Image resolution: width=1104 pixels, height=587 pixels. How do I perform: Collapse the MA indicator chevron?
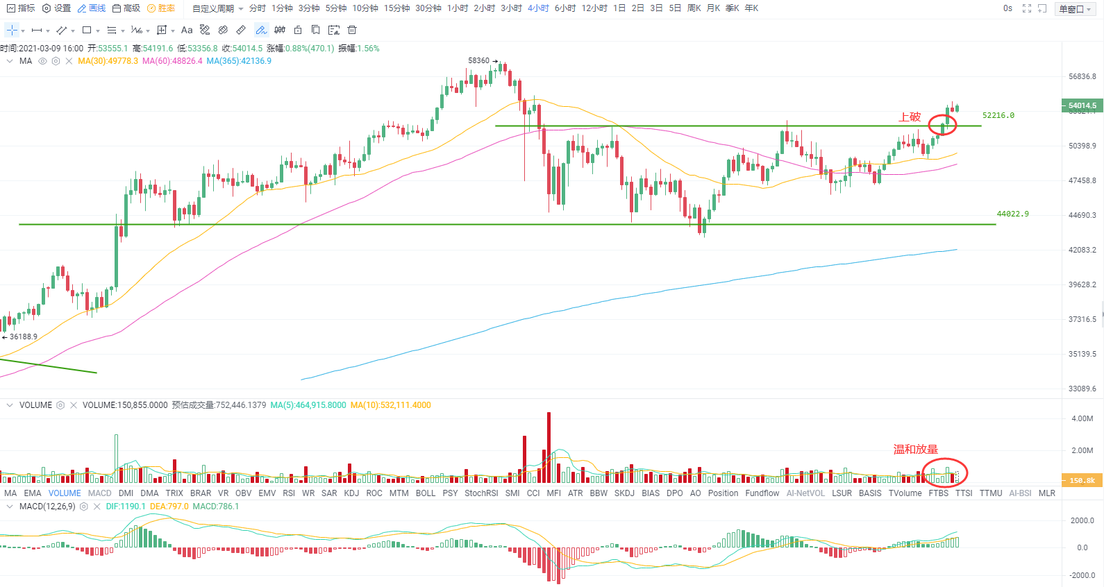[x=10, y=61]
